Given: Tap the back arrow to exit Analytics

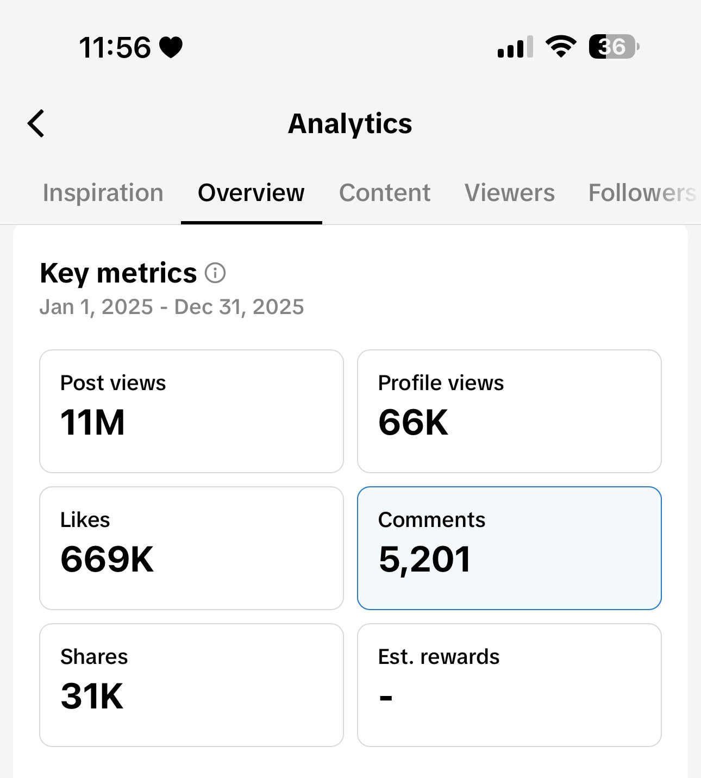Looking at the screenshot, I should click(x=36, y=123).
